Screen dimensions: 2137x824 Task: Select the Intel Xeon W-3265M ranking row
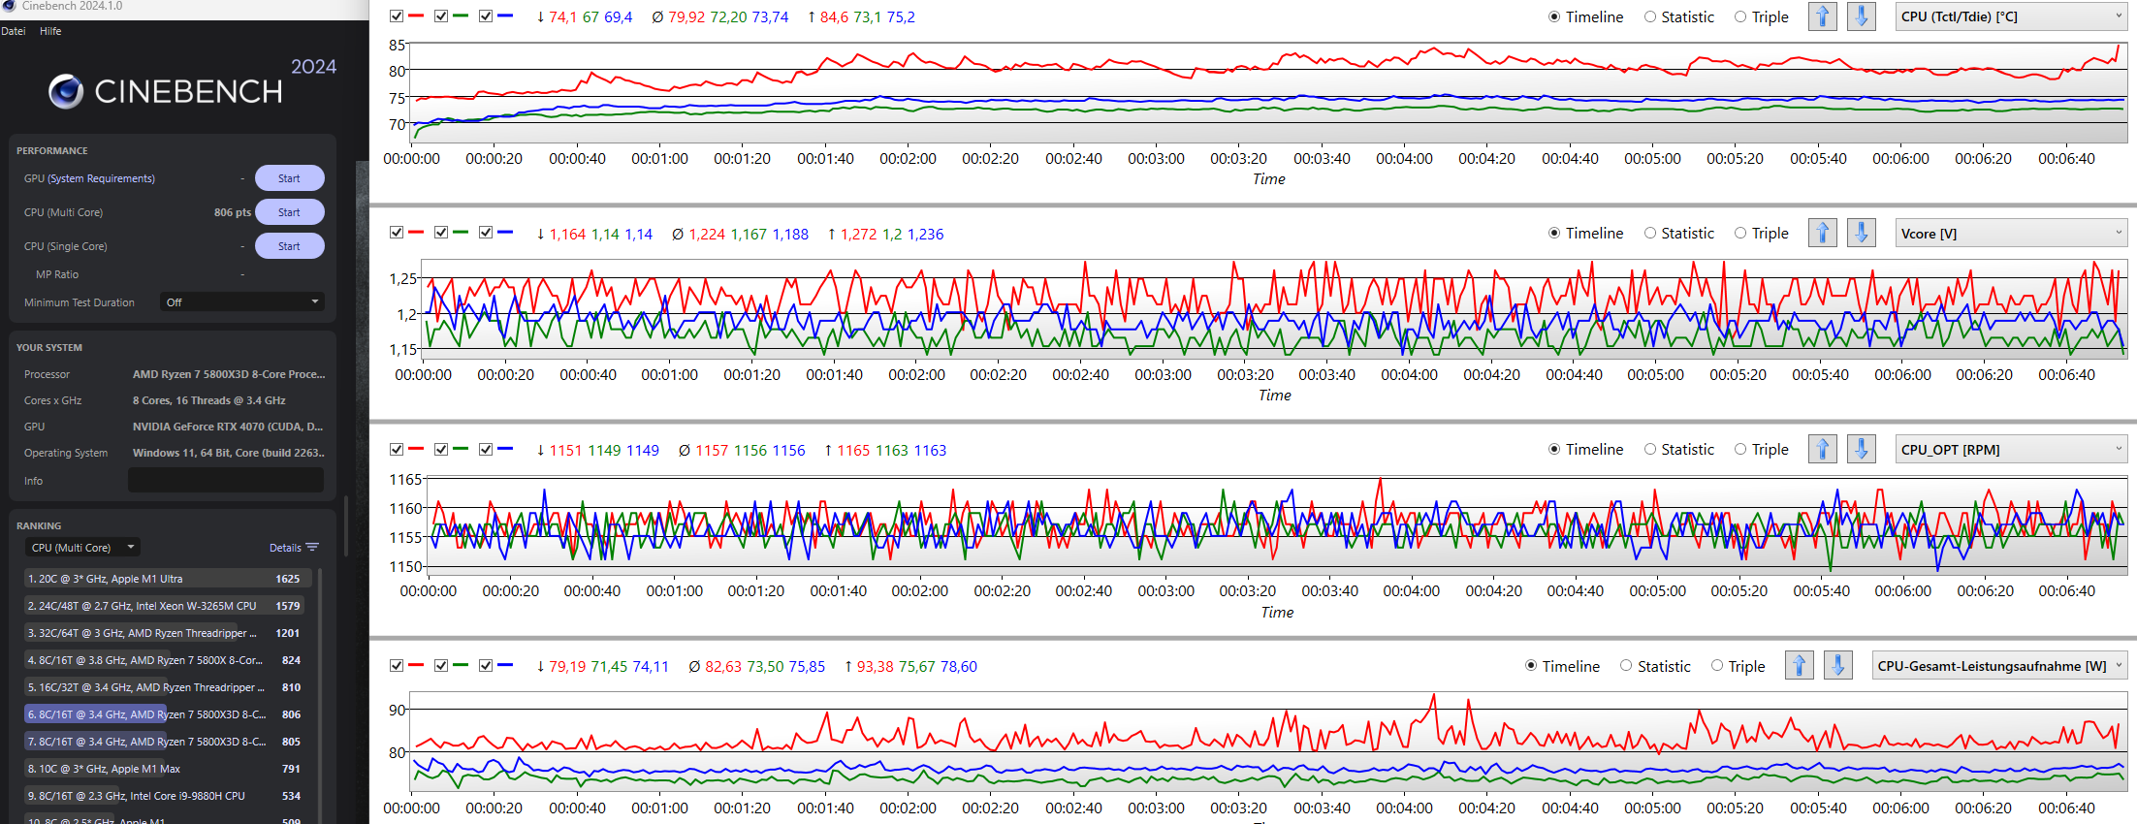coord(166,606)
